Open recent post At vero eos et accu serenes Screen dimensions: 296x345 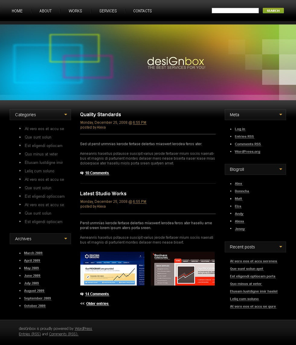253,261
